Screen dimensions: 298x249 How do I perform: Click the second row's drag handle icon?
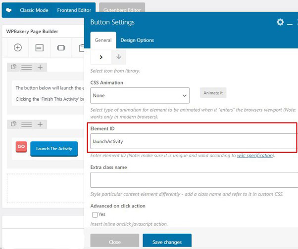point(27,124)
